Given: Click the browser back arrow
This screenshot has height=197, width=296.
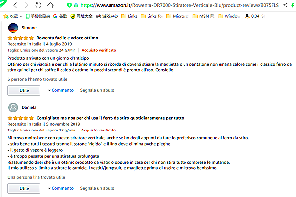Looking at the screenshot, I should click(15, 5).
